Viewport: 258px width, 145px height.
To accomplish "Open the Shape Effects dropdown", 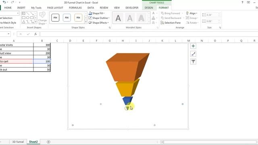I will [x=99, y=23].
